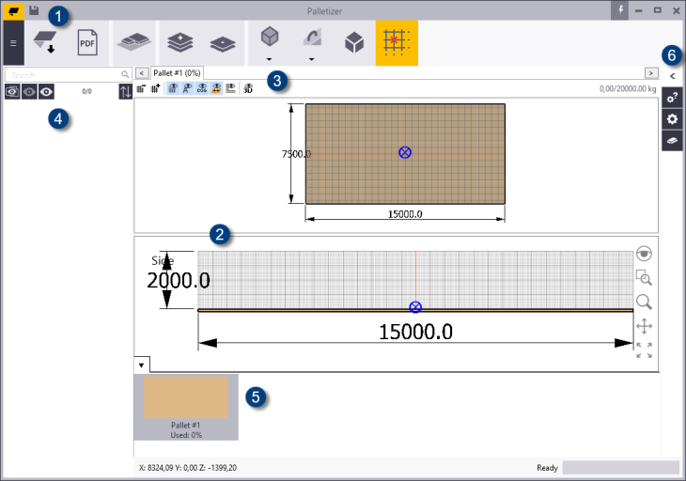Image resolution: width=686 pixels, height=481 pixels.
Task: Toggle the 3D view eye icon
Action: pos(248,88)
